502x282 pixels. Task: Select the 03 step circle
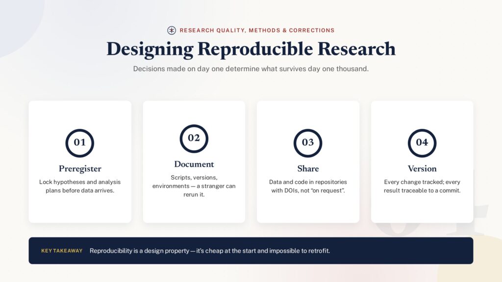click(308, 143)
